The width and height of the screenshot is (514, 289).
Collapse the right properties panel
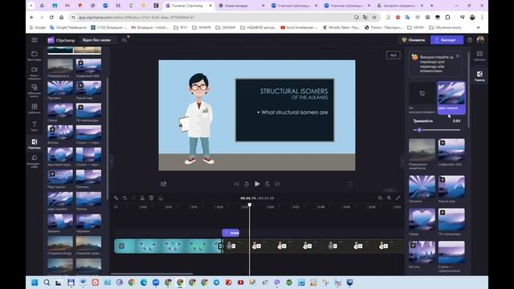(x=402, y=161)
